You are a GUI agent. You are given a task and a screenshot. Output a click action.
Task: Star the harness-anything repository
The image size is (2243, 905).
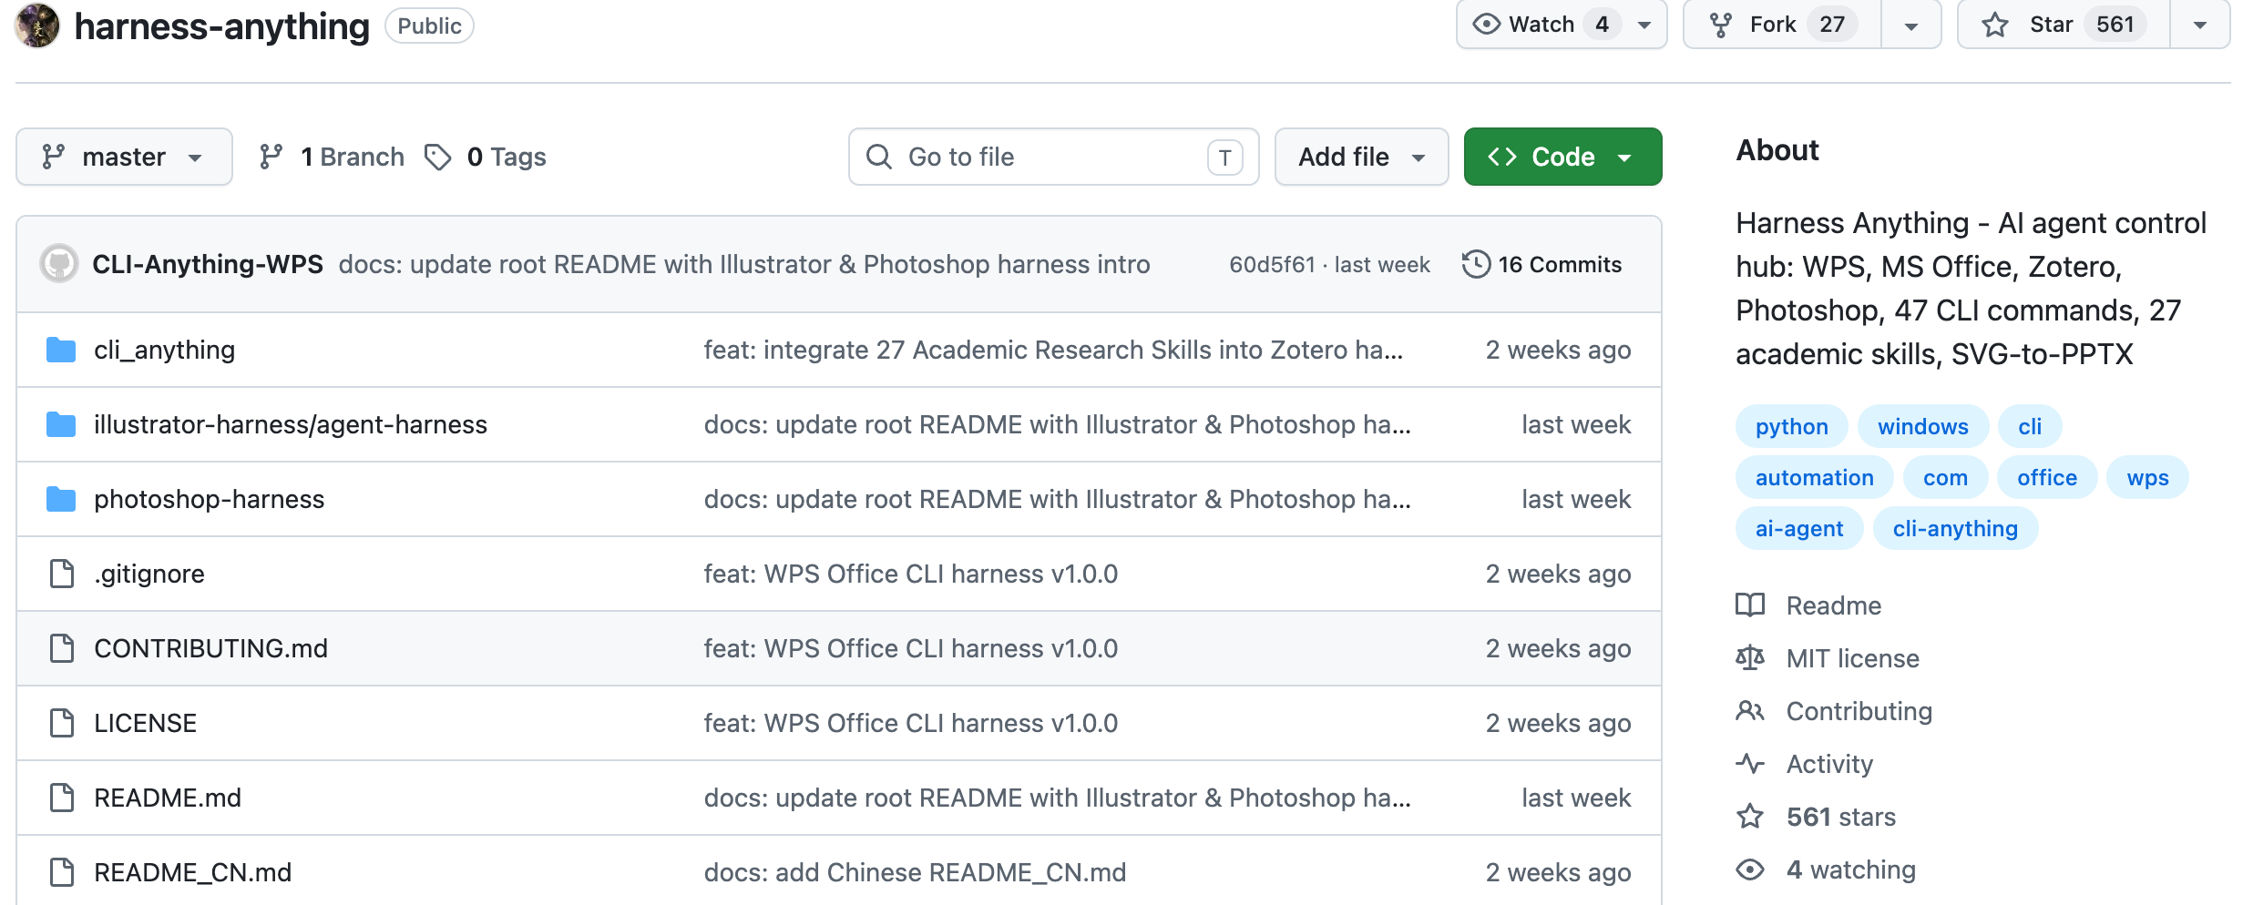tap(2063, 25)
